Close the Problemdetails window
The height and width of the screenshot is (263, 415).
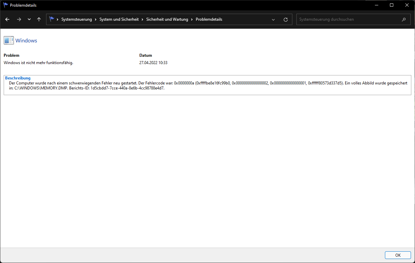(407, 5)
